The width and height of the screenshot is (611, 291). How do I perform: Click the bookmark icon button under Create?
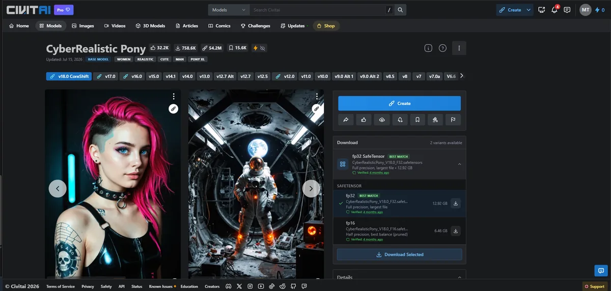[x=418, y=120]
